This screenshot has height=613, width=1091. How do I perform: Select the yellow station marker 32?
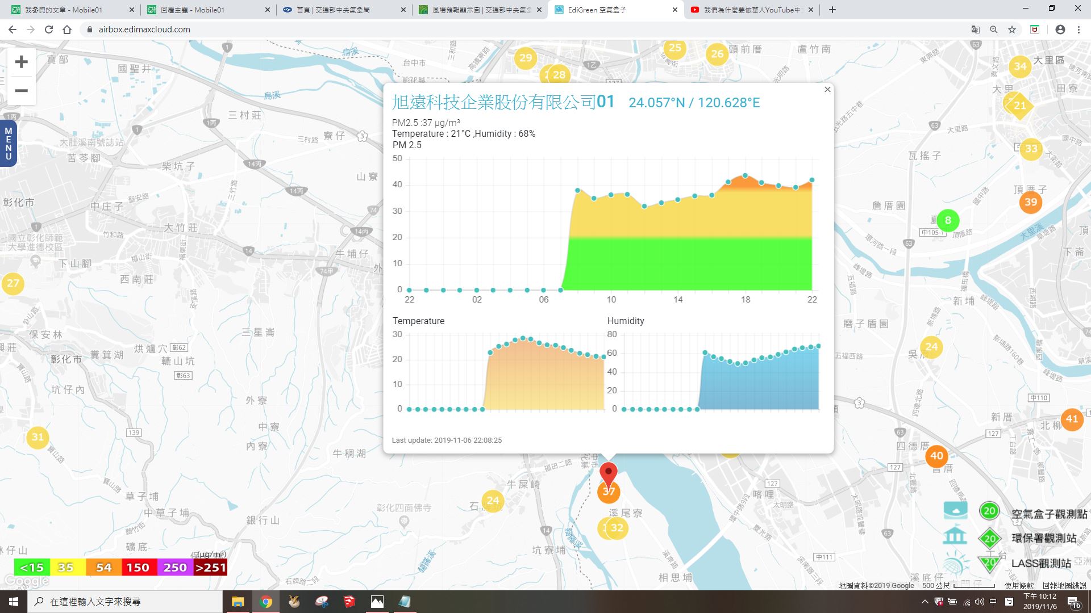pyautogui.click(x=617, y=528)
